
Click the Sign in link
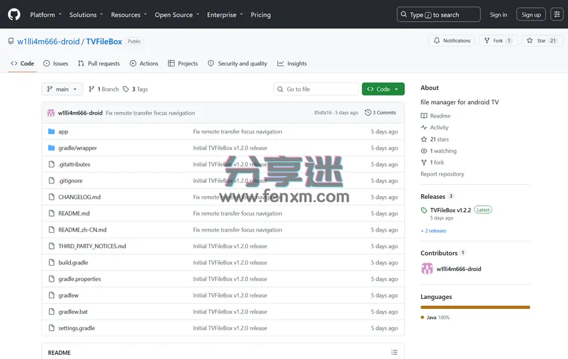click(x=499, y=15)
